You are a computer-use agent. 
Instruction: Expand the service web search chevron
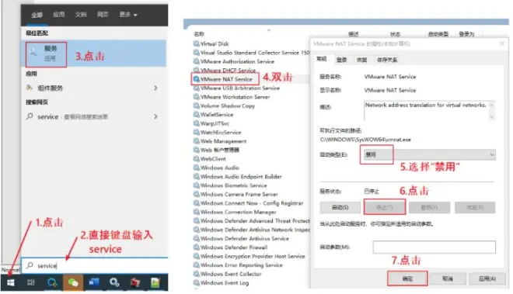(x=155, y=116)
